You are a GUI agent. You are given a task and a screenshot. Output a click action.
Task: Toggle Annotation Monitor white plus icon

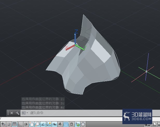coord(83,124)
